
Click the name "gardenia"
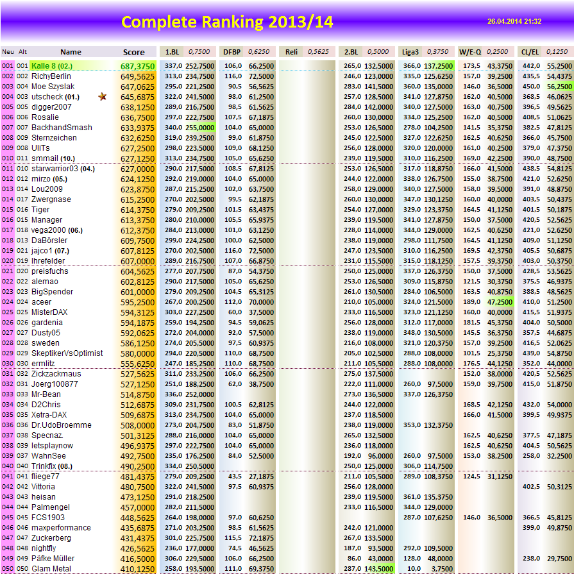47,322
